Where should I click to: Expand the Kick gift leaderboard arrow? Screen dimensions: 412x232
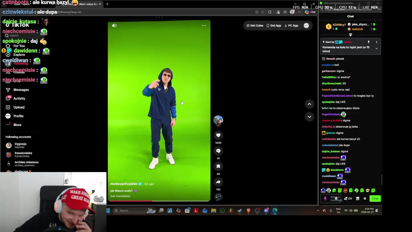pyautogui.click(x=351, y=35)
